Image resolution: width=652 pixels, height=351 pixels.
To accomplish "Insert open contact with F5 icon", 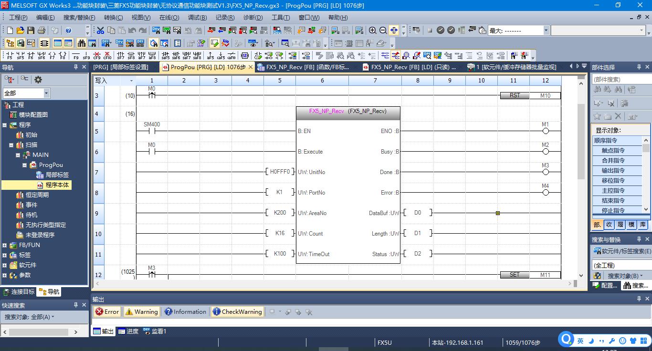I will pyautogui.click(x=10, y=55).
